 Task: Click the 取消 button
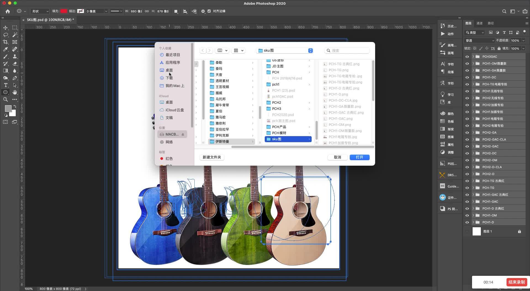[337, 157]
